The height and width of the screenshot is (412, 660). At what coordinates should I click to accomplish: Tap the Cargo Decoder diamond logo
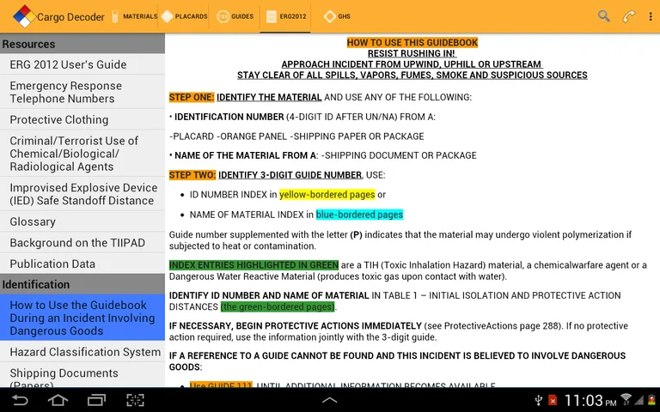click(x=23, y=16)
